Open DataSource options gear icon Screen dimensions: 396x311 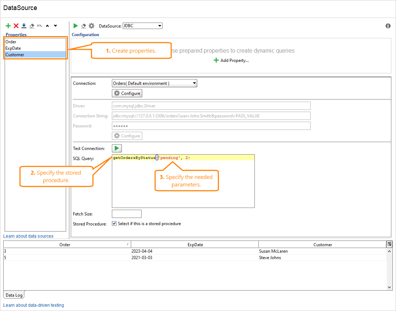[x=91, y=26]
